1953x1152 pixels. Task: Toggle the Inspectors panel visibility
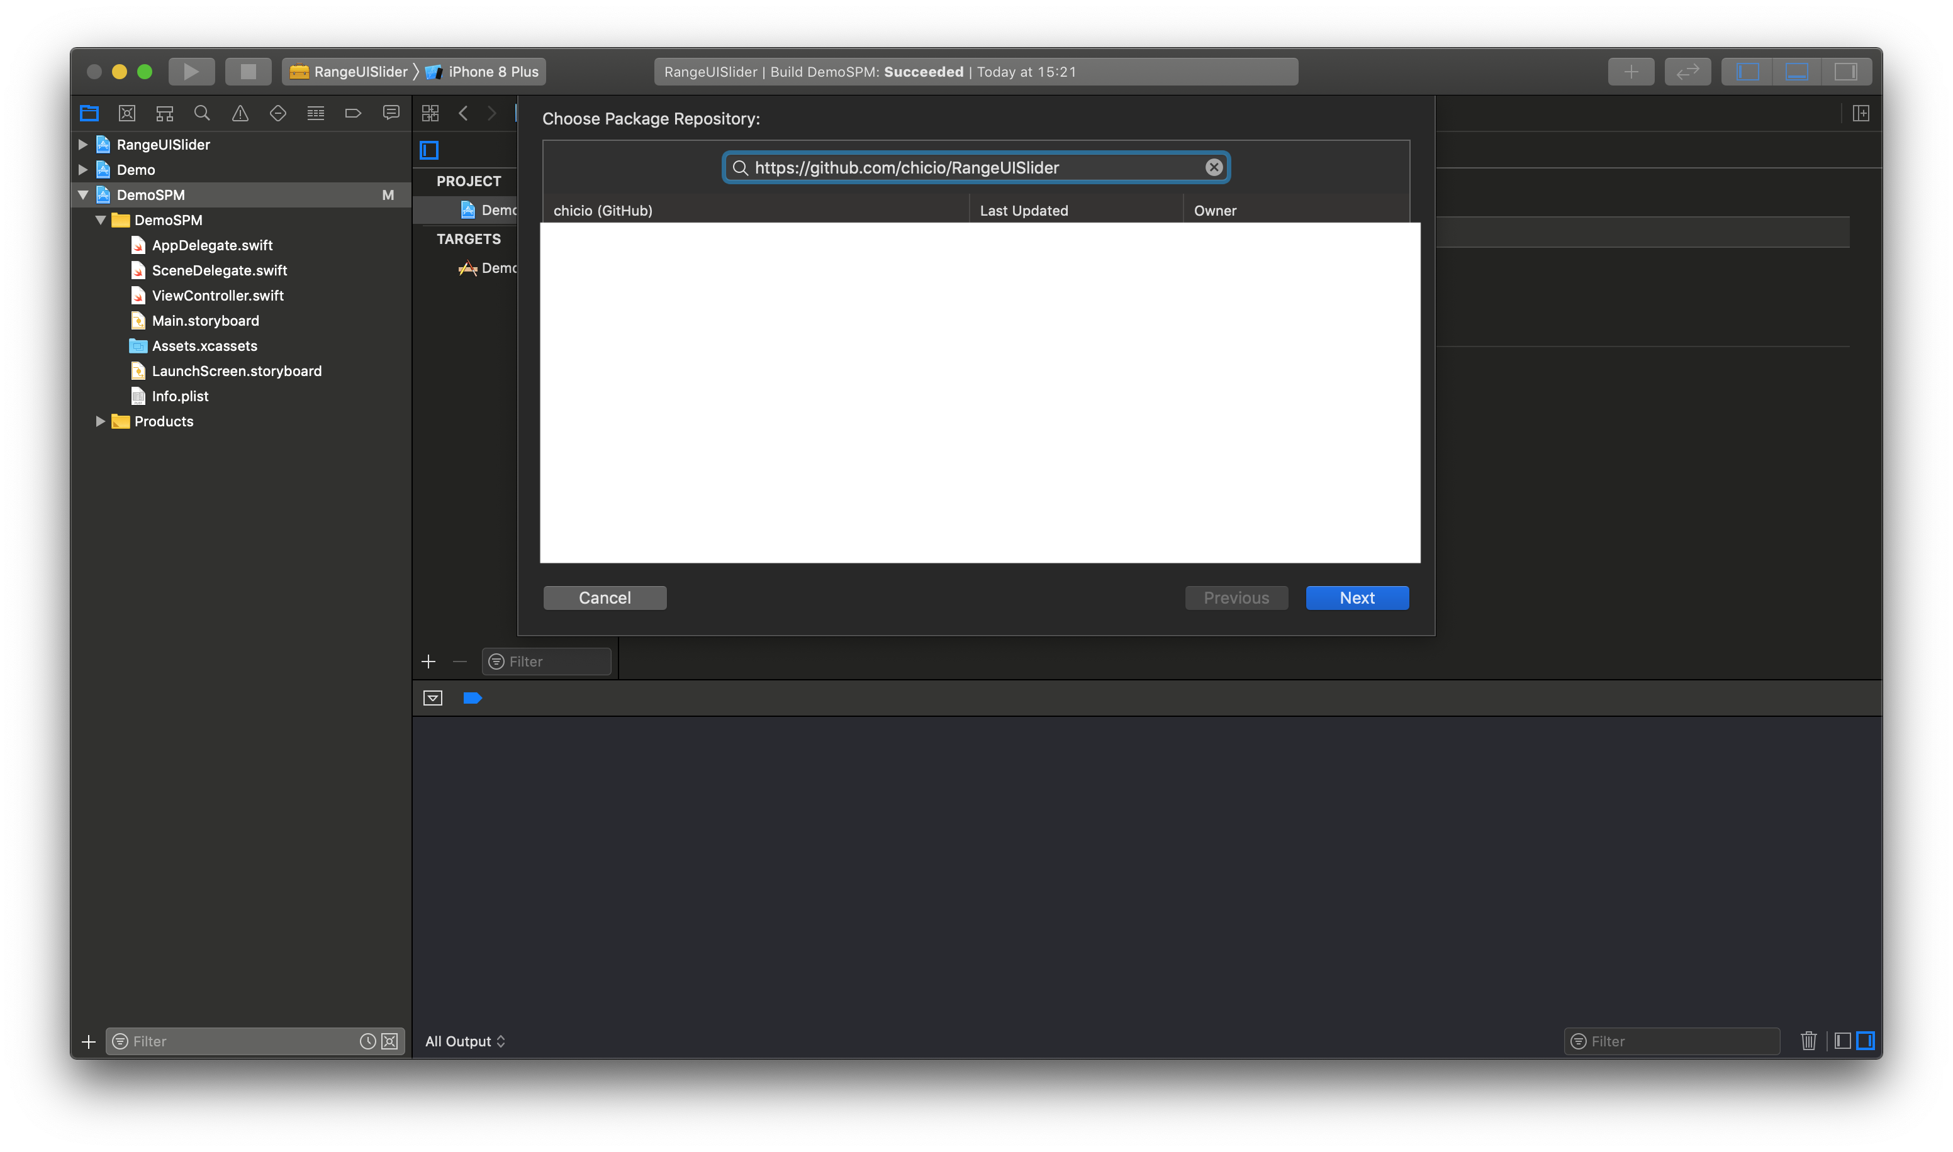pyautogui.click(x=1845, y=72)
